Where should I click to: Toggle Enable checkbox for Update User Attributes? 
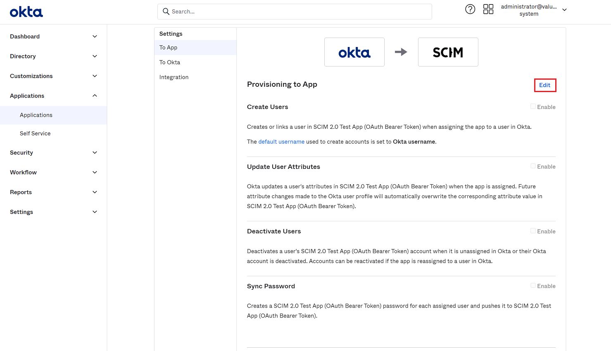[533, 166]
